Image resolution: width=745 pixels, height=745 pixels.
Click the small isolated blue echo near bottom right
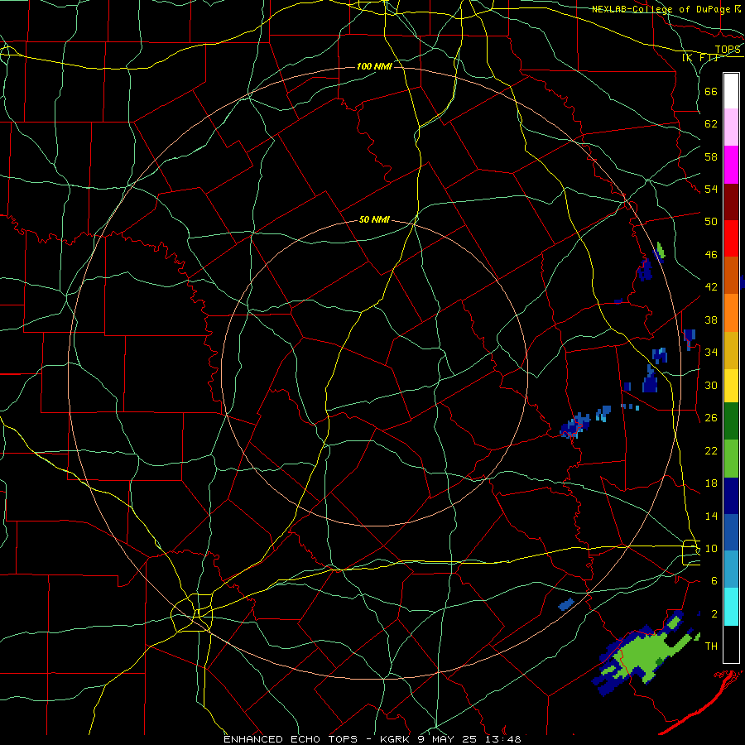point(566,604)
